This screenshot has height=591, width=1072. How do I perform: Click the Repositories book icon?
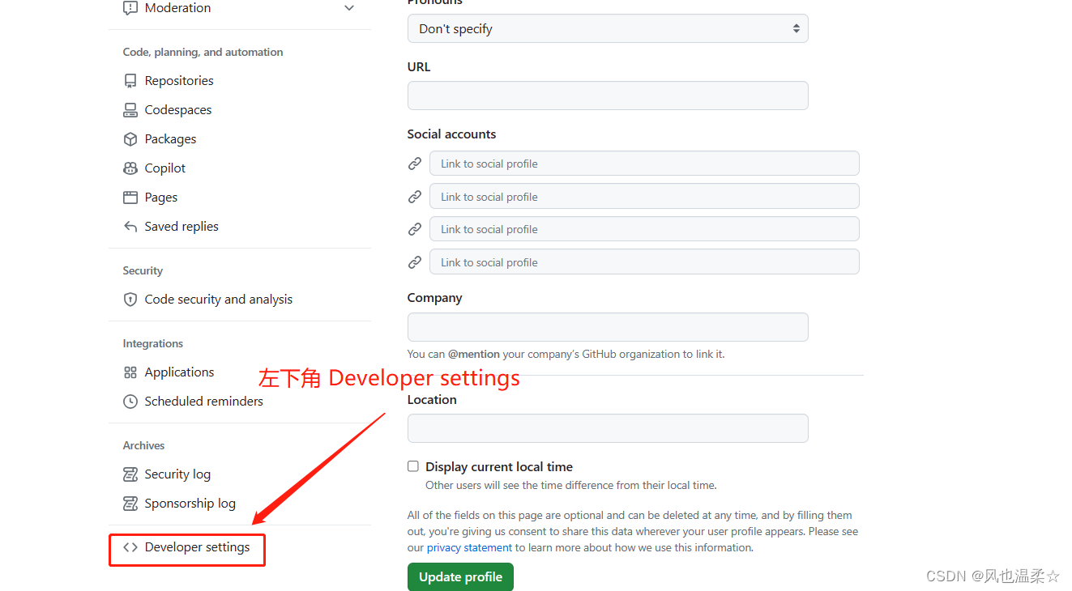[130, 81]
